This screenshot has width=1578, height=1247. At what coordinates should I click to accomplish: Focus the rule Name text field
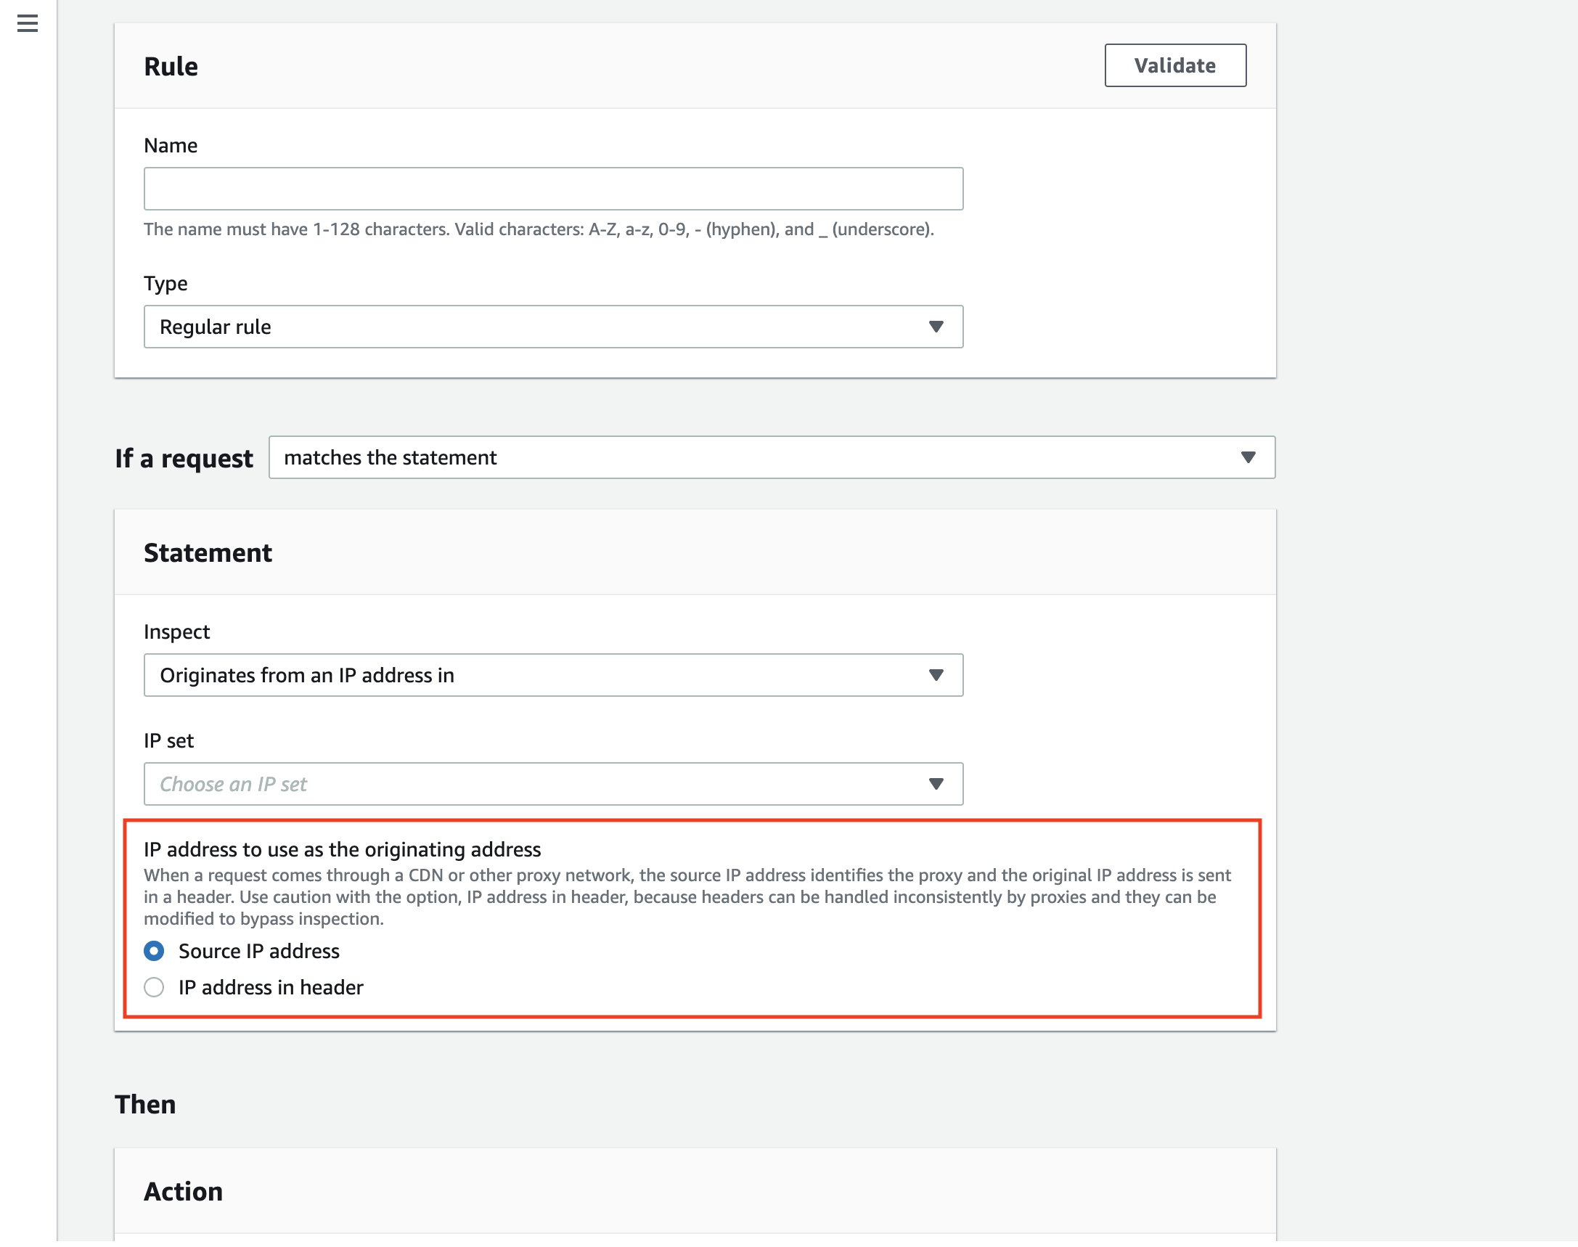coord(553,189)
